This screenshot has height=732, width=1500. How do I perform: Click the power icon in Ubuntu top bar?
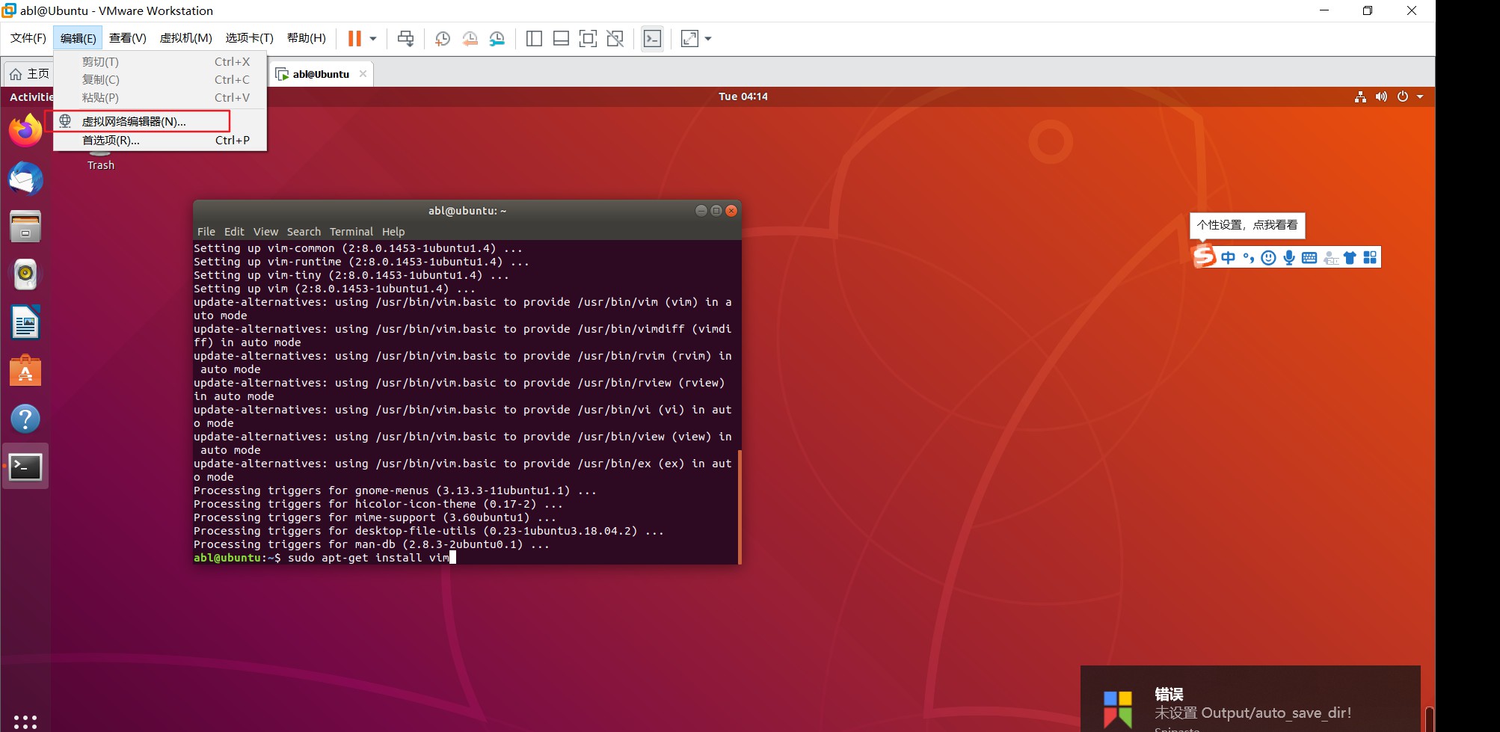[1403, 96]
